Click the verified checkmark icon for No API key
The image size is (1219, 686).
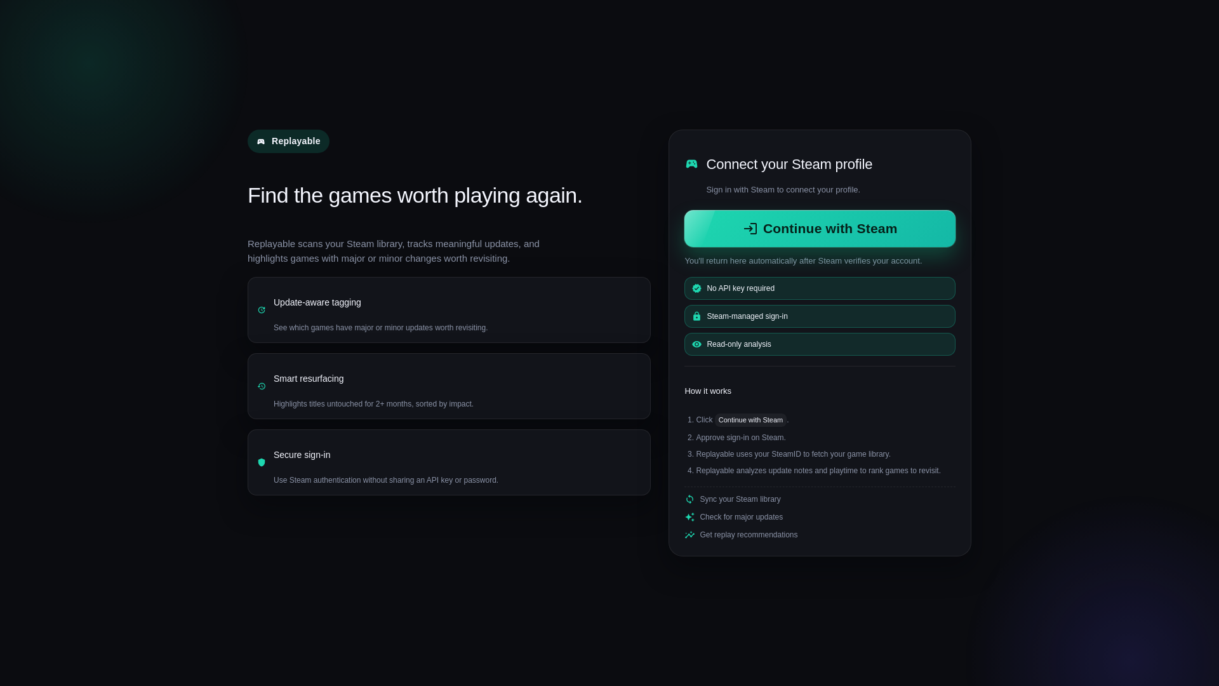(x=696, y=288)
